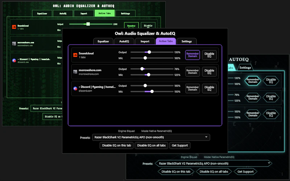
Task: Click the Soundcloud Mic slider handle at 100%
Action: (x=145, y=58)
